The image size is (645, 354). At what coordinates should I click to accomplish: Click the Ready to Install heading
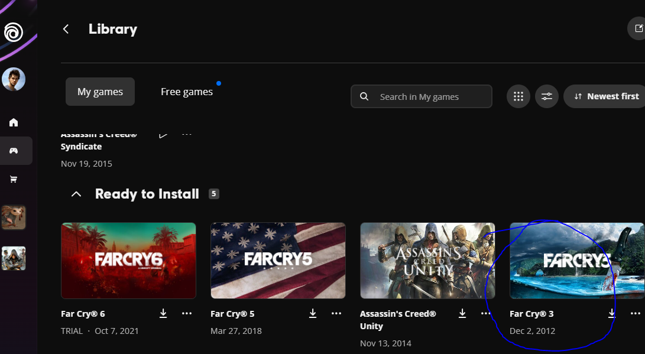tap(147, 194)
